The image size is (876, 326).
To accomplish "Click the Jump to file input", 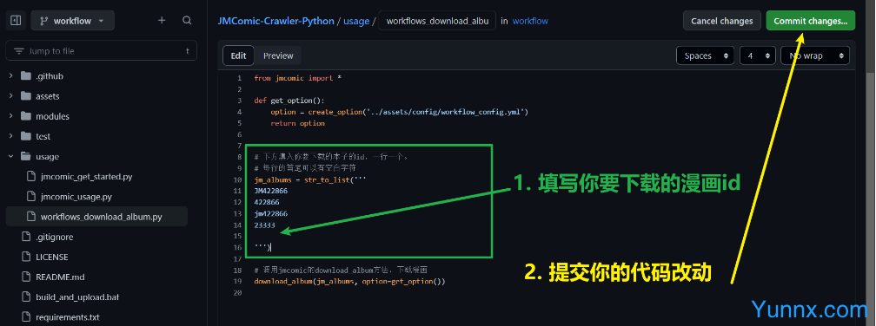I will coord(101,50).
